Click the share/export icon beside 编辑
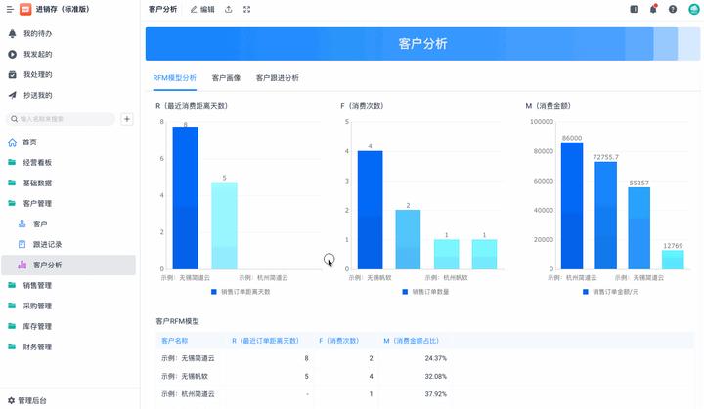The image size is (704, 409). tap(229, 9)
